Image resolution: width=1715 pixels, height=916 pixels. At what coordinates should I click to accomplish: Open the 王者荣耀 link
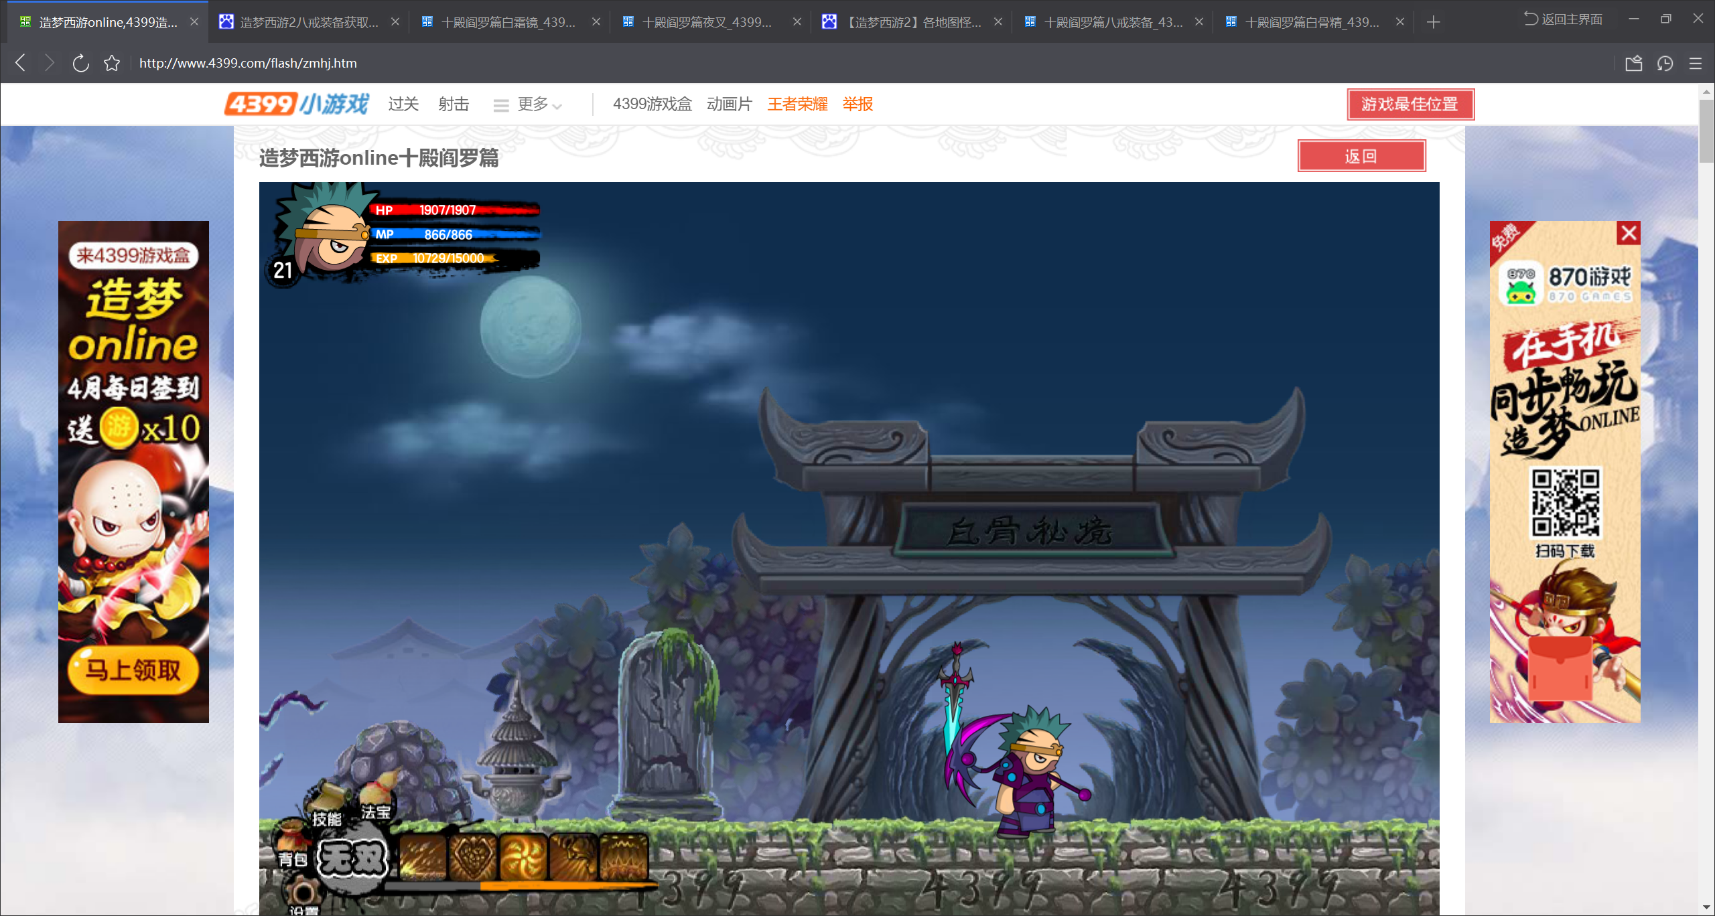797,104
